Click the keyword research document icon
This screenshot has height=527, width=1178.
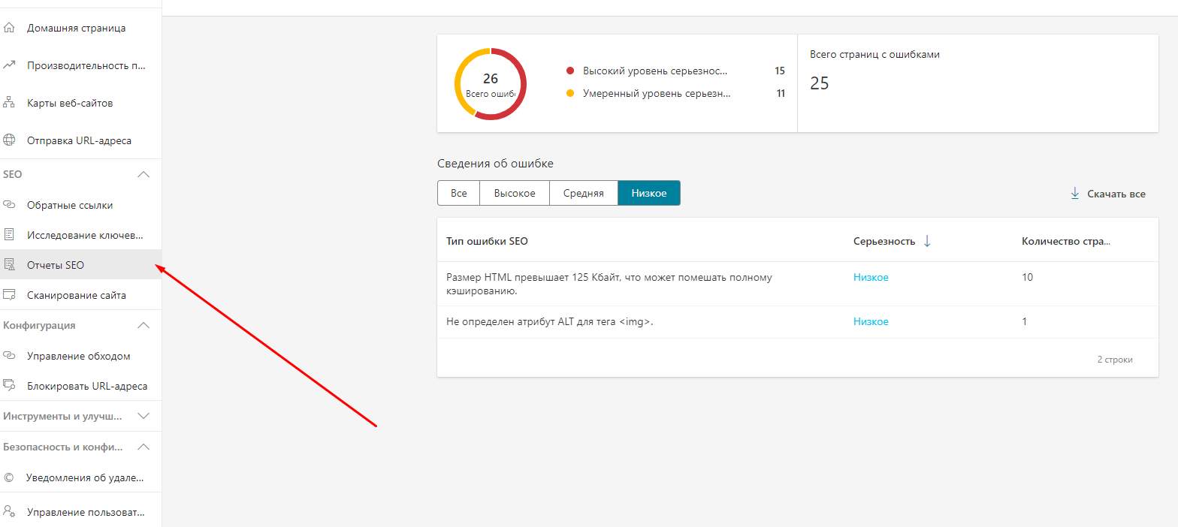(x=9, y=235)
